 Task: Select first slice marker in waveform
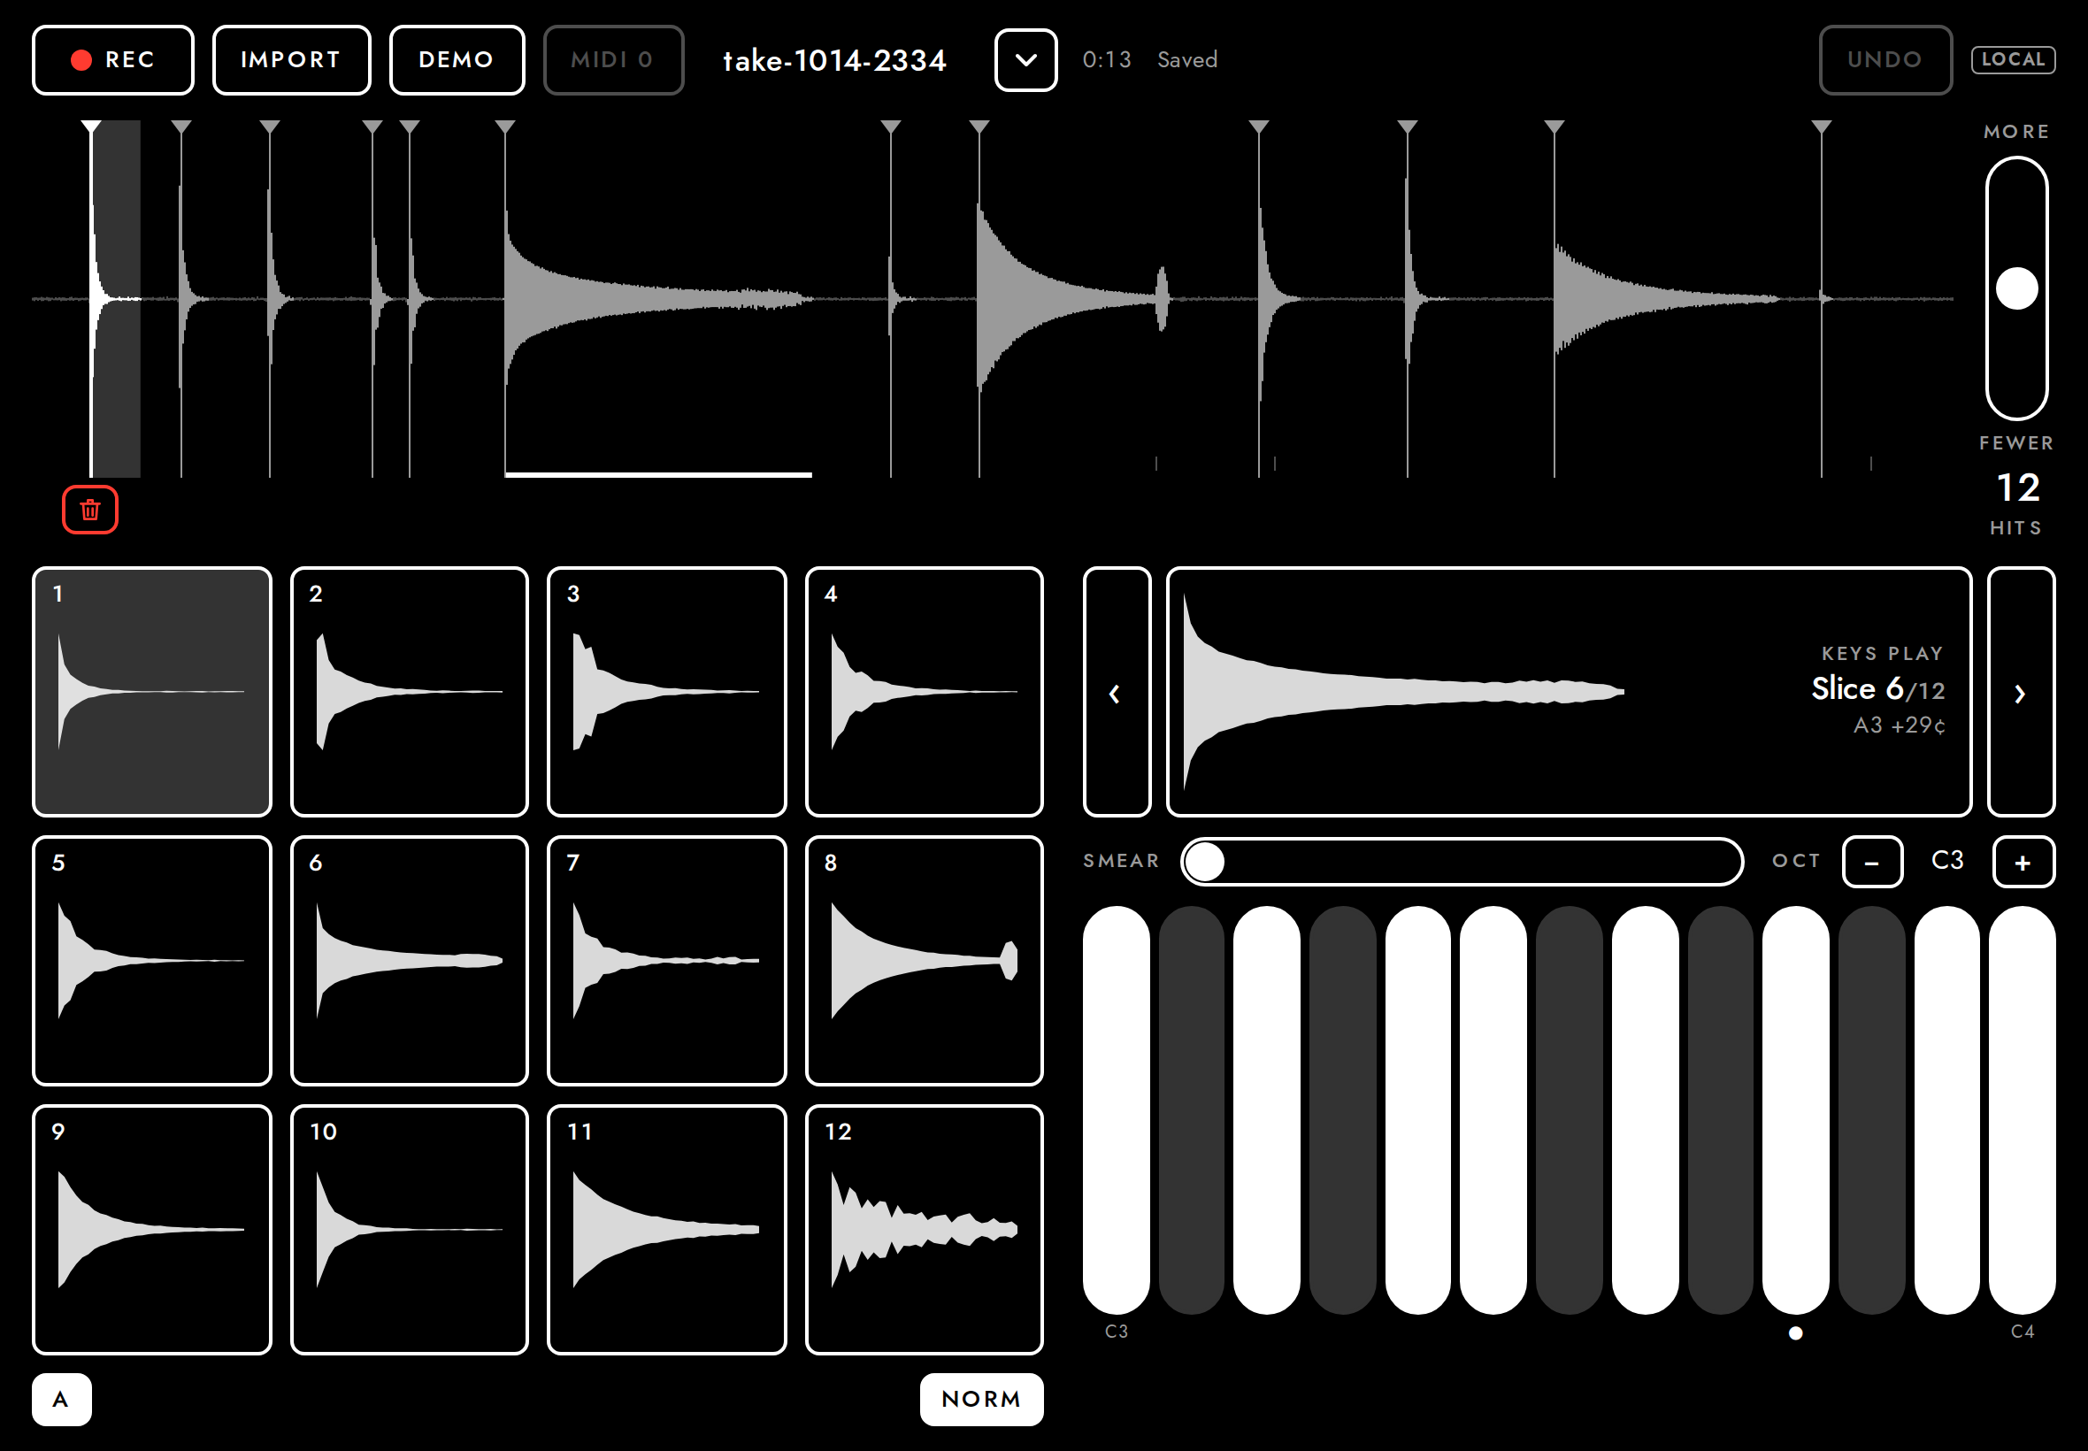pos(91,127)
